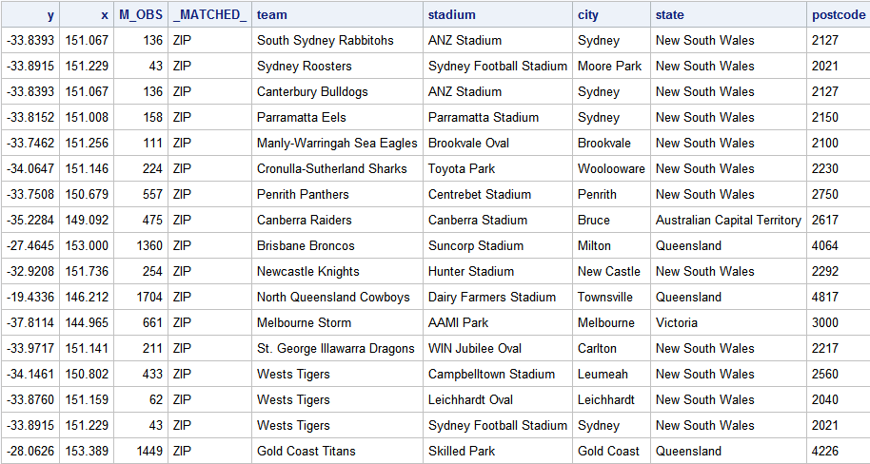Click the 'M_OBS' column header
The height and width of the screenshot is (464, 870).
[141, 14]
